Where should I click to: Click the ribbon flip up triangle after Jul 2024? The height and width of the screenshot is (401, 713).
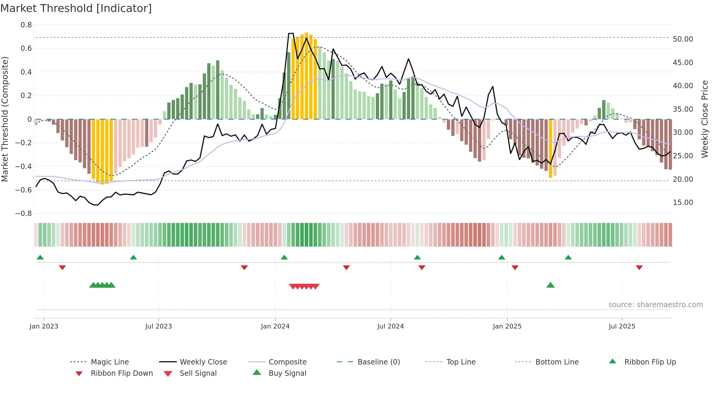[x=417, y=257]
